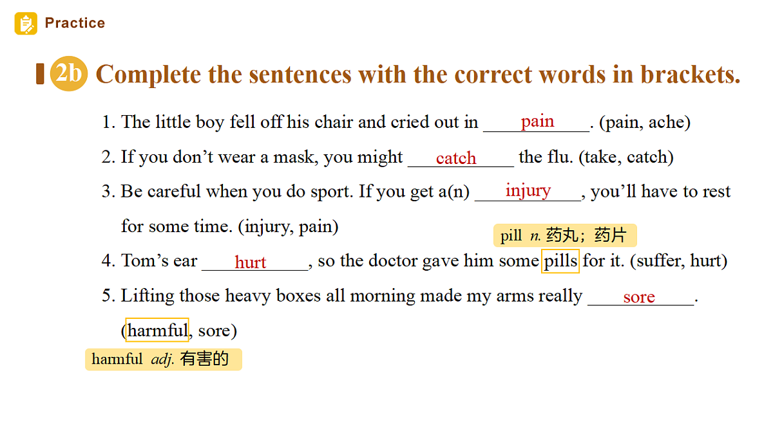The image size is (773, 434).
Task: Click the 'pill n.' vocabulary note
Action: [565, 235]
